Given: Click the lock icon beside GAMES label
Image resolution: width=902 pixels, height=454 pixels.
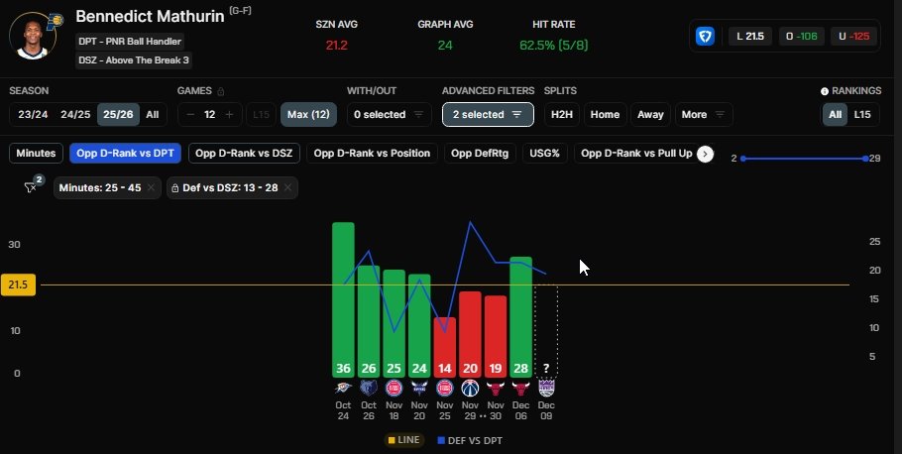Looking at the screenshot, I should 221,91.
